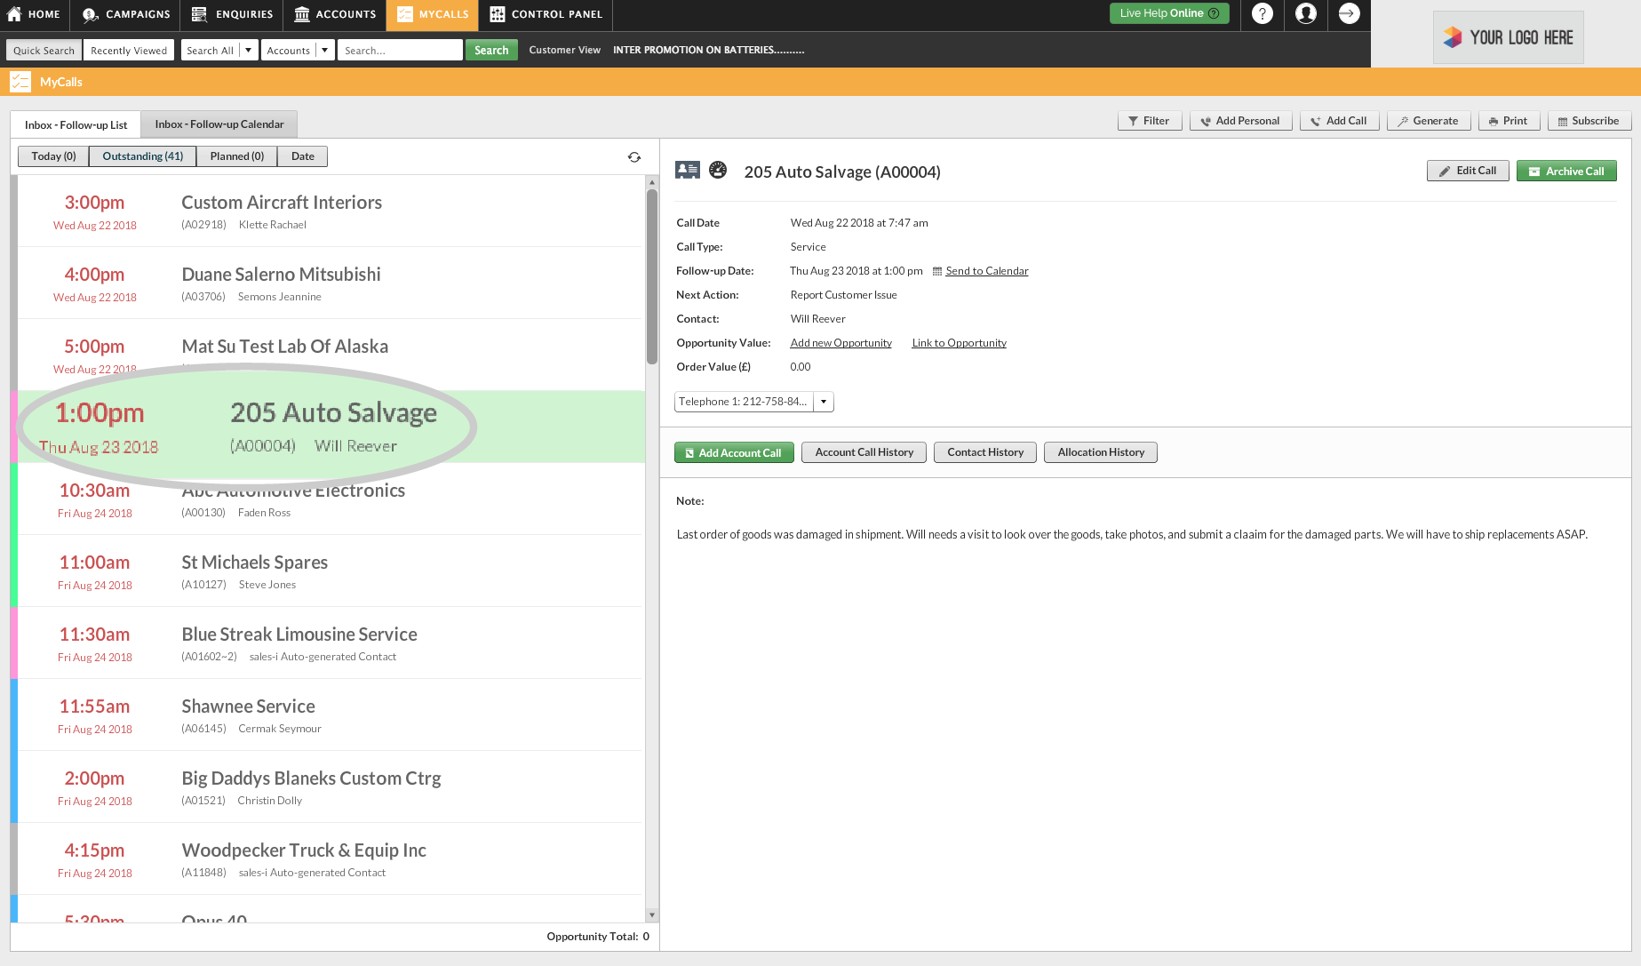Click the Your Logo Here image
This screenshot has width=1641, height=966.
coord(1509,37)
